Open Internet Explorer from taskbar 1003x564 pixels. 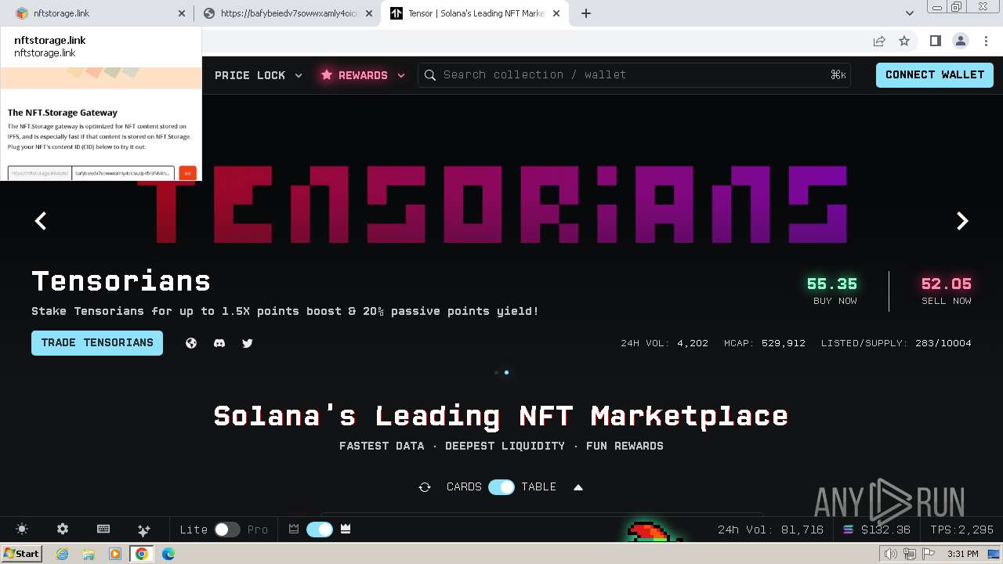pos(63,554)
